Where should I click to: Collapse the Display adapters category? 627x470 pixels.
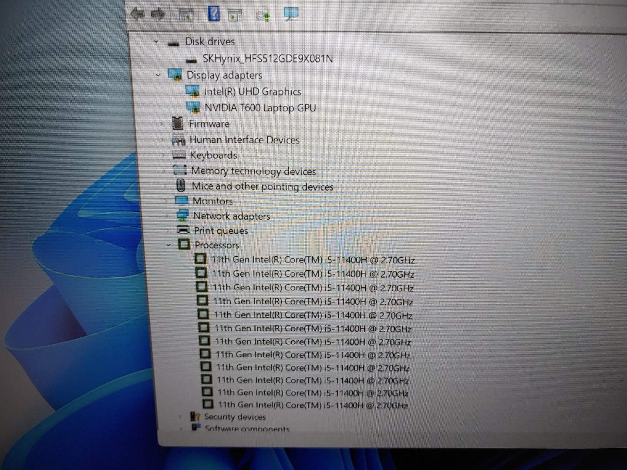click(158, 75)
